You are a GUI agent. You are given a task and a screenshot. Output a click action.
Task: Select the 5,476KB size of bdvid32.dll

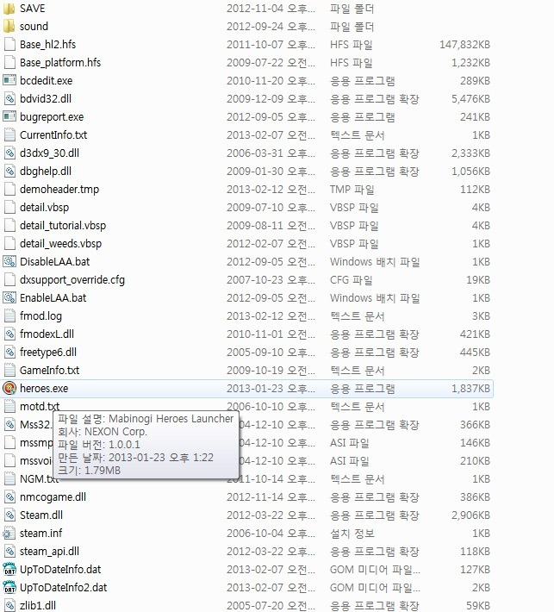(470, 99)
